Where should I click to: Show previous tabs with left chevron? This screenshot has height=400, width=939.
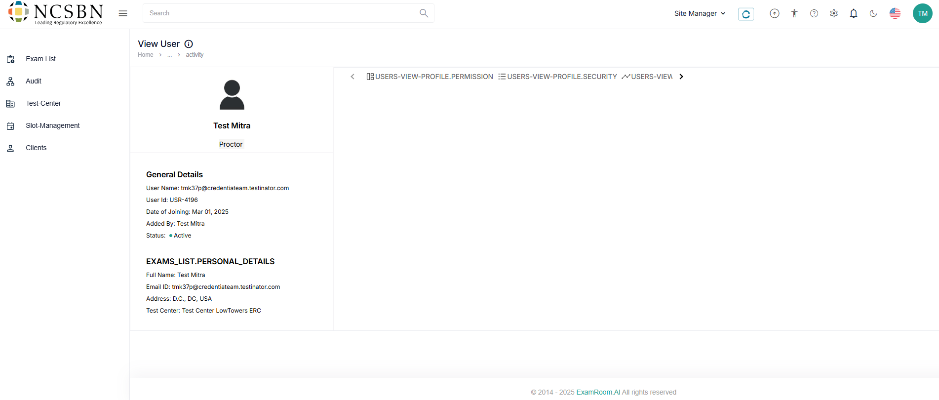352,77
